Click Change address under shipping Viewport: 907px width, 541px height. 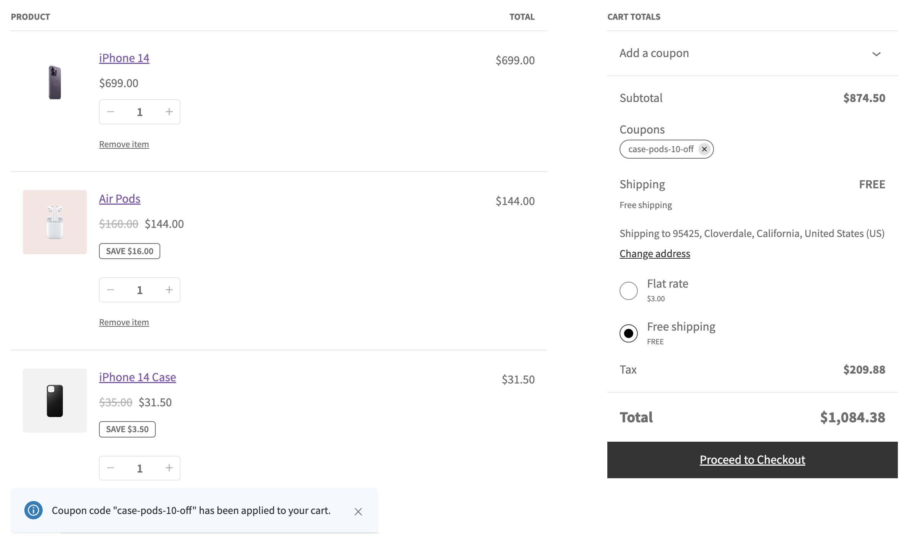click(655, 253)
